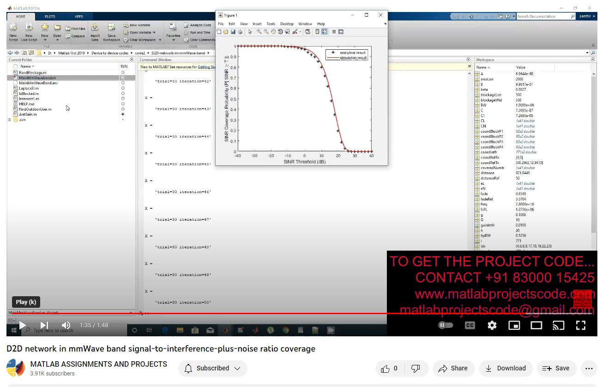Dislike the video
This screenshot has height=387, width=602.
[x=415, y=368]
